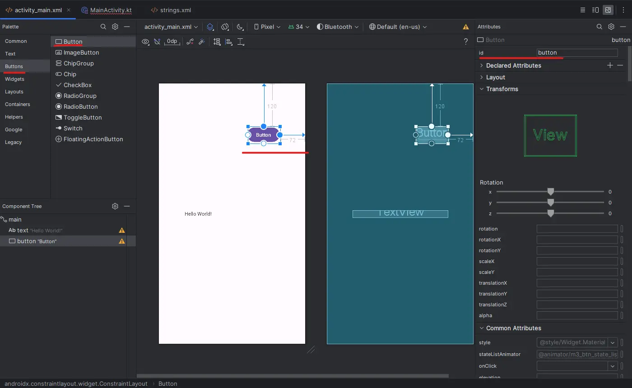Viewport: 632px width, 388px height.
Task: Click the rotation y slider handle
Action: click(x=550, y=203)
